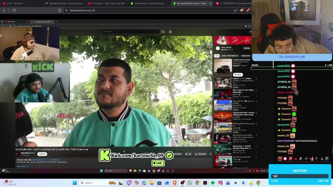Click the No donations yet banner
The width and height of the screenshot is (333, 187).
(x=292, y=57)
